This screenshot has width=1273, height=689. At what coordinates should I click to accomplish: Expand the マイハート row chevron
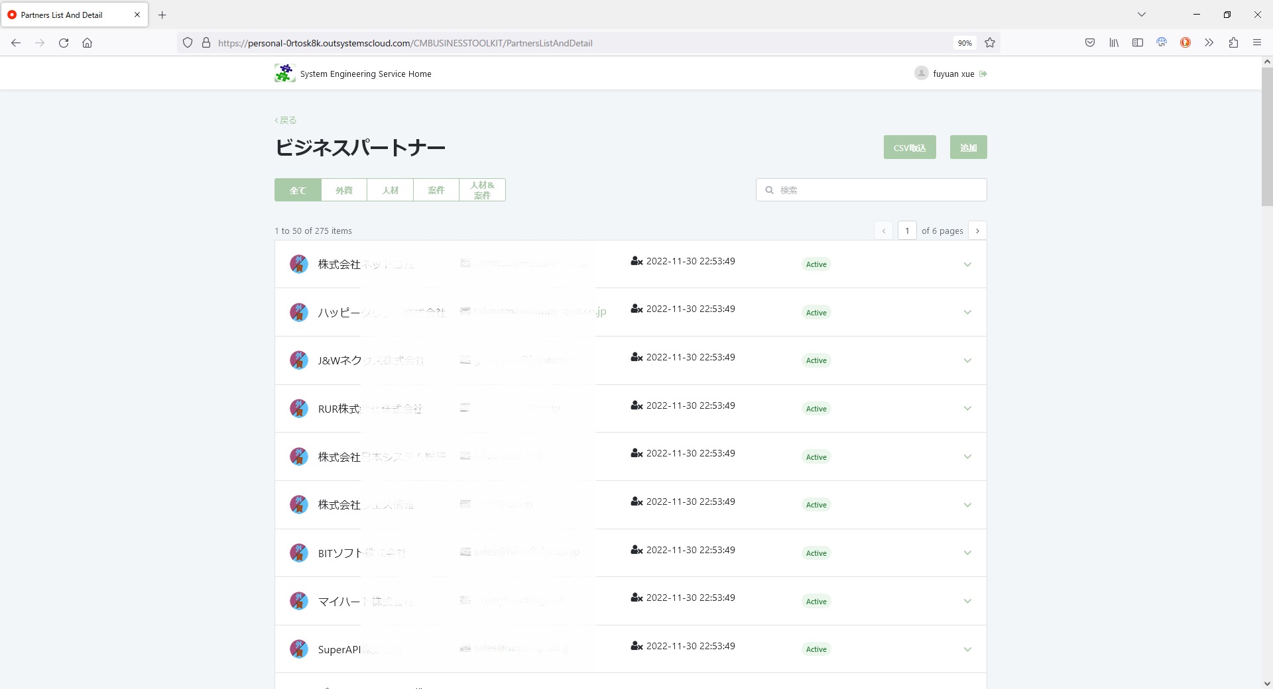point(967,601)
